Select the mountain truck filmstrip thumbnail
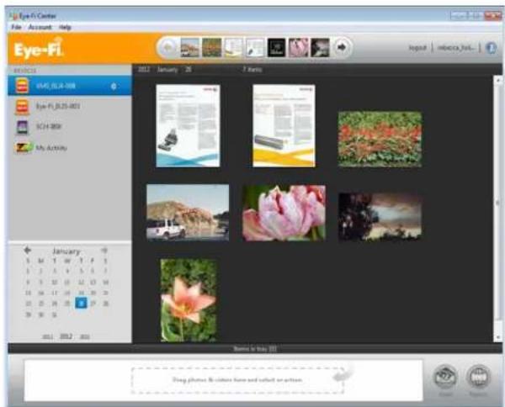505x407 pixels. click(x=190, y=48)
